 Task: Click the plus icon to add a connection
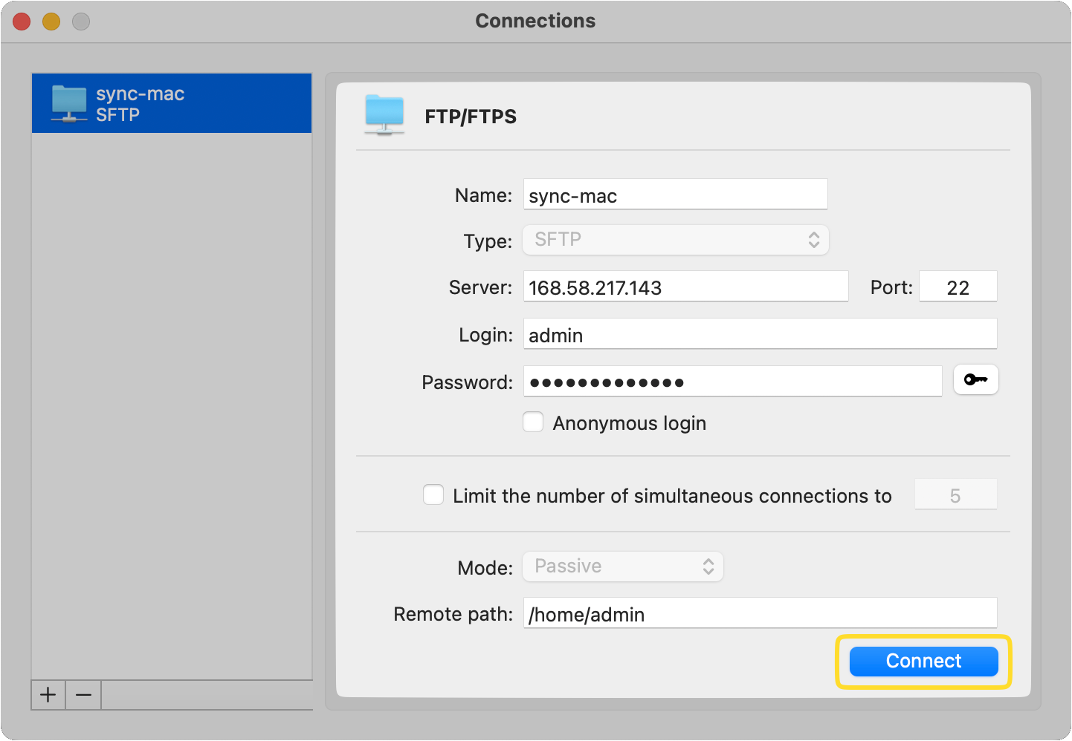pos(48,695)
